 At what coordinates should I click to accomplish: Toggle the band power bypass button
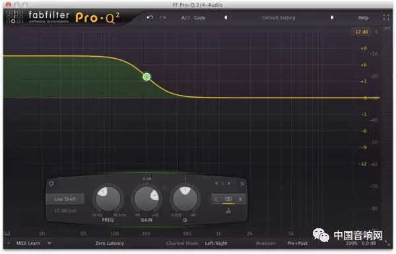(51, 183)
